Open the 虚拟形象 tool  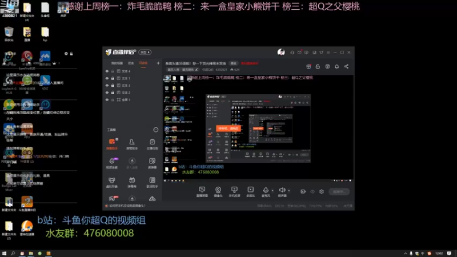pos(112,182)
